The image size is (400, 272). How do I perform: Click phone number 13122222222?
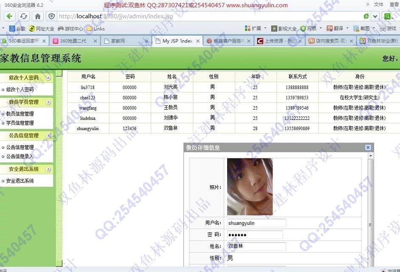pyautogui.click(x=297, y=118)
